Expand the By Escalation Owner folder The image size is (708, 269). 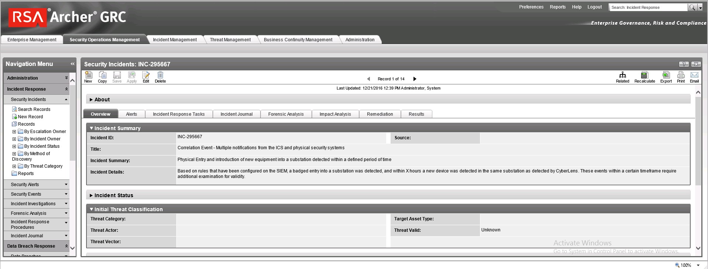point(14,132)
